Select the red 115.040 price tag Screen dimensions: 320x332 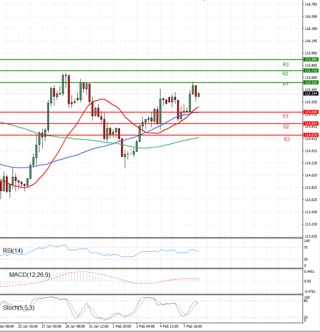pyautogui.click(x=311, y=112)
